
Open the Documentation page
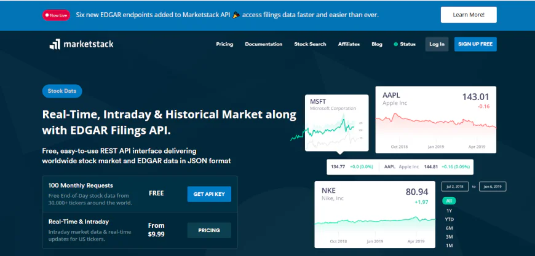pos(263,44)
